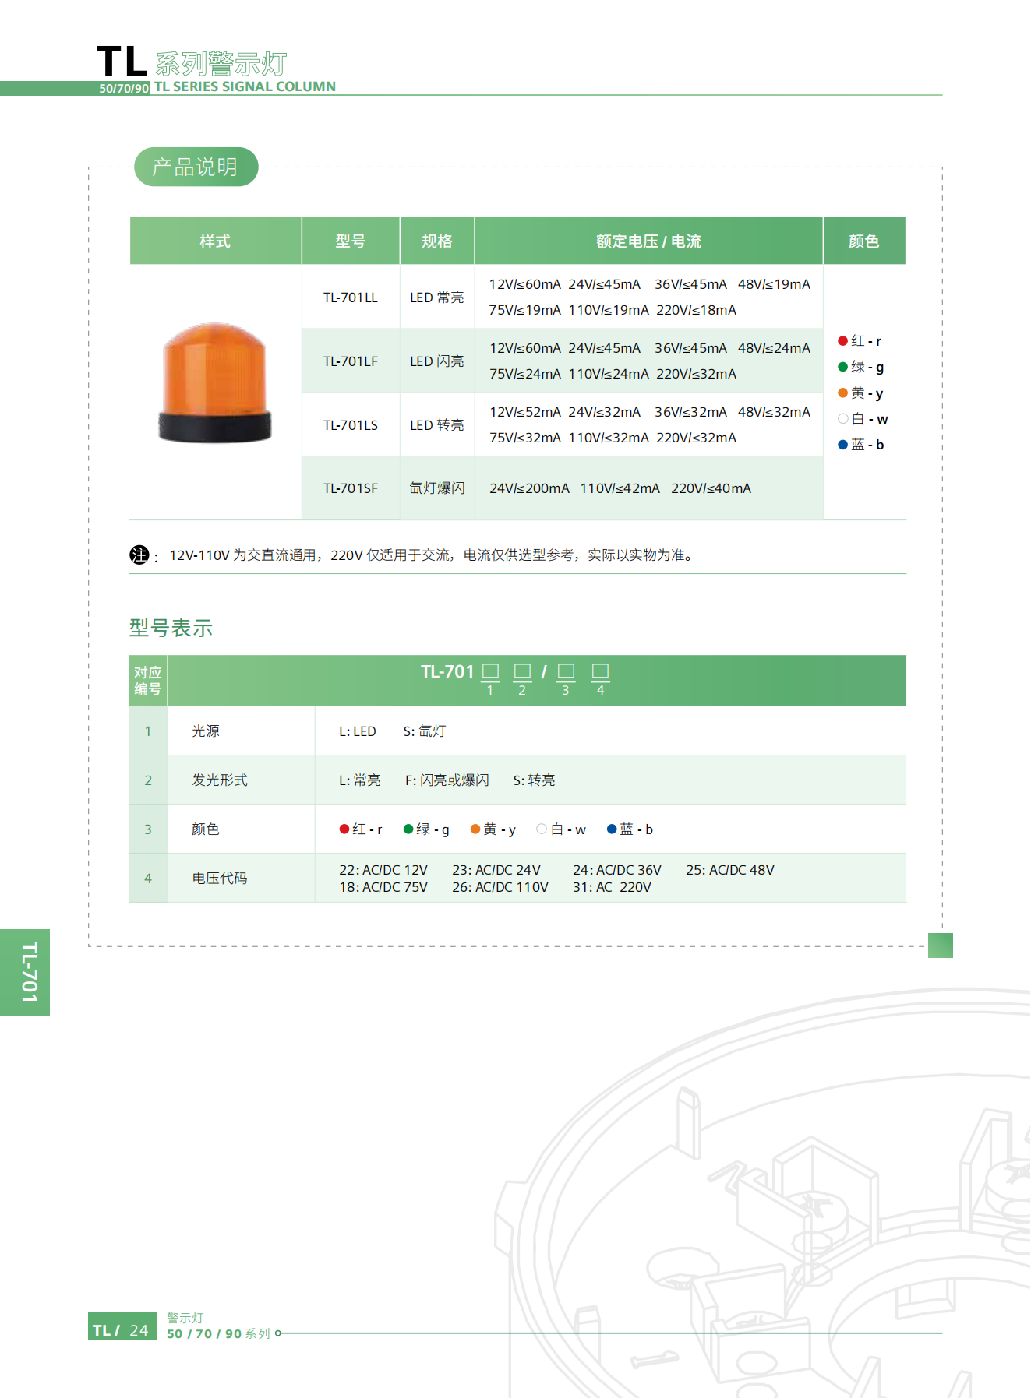Click the L: LED option text
The width and height of the screenshot is (1031, 1398).
click(x=358, y=731)
